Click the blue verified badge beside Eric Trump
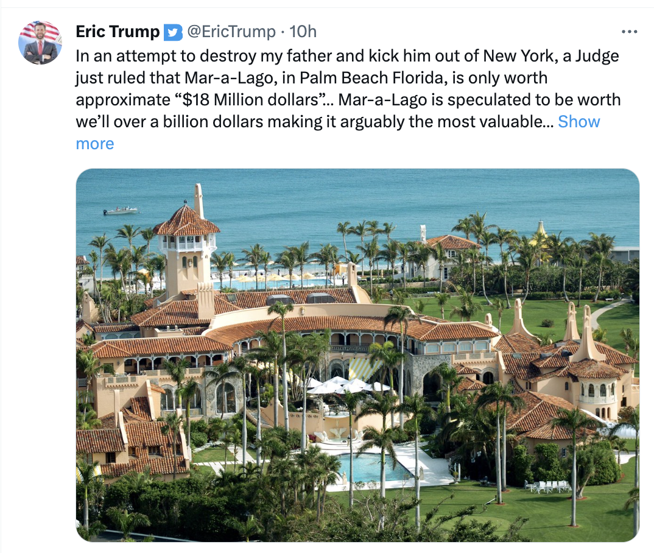Screen dimensions: 654x553 [174, 32]
